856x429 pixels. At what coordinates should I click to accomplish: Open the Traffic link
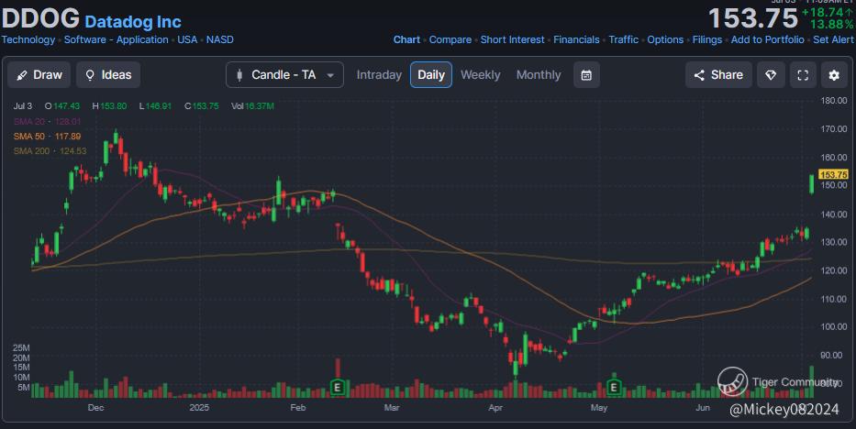(624, 39)
